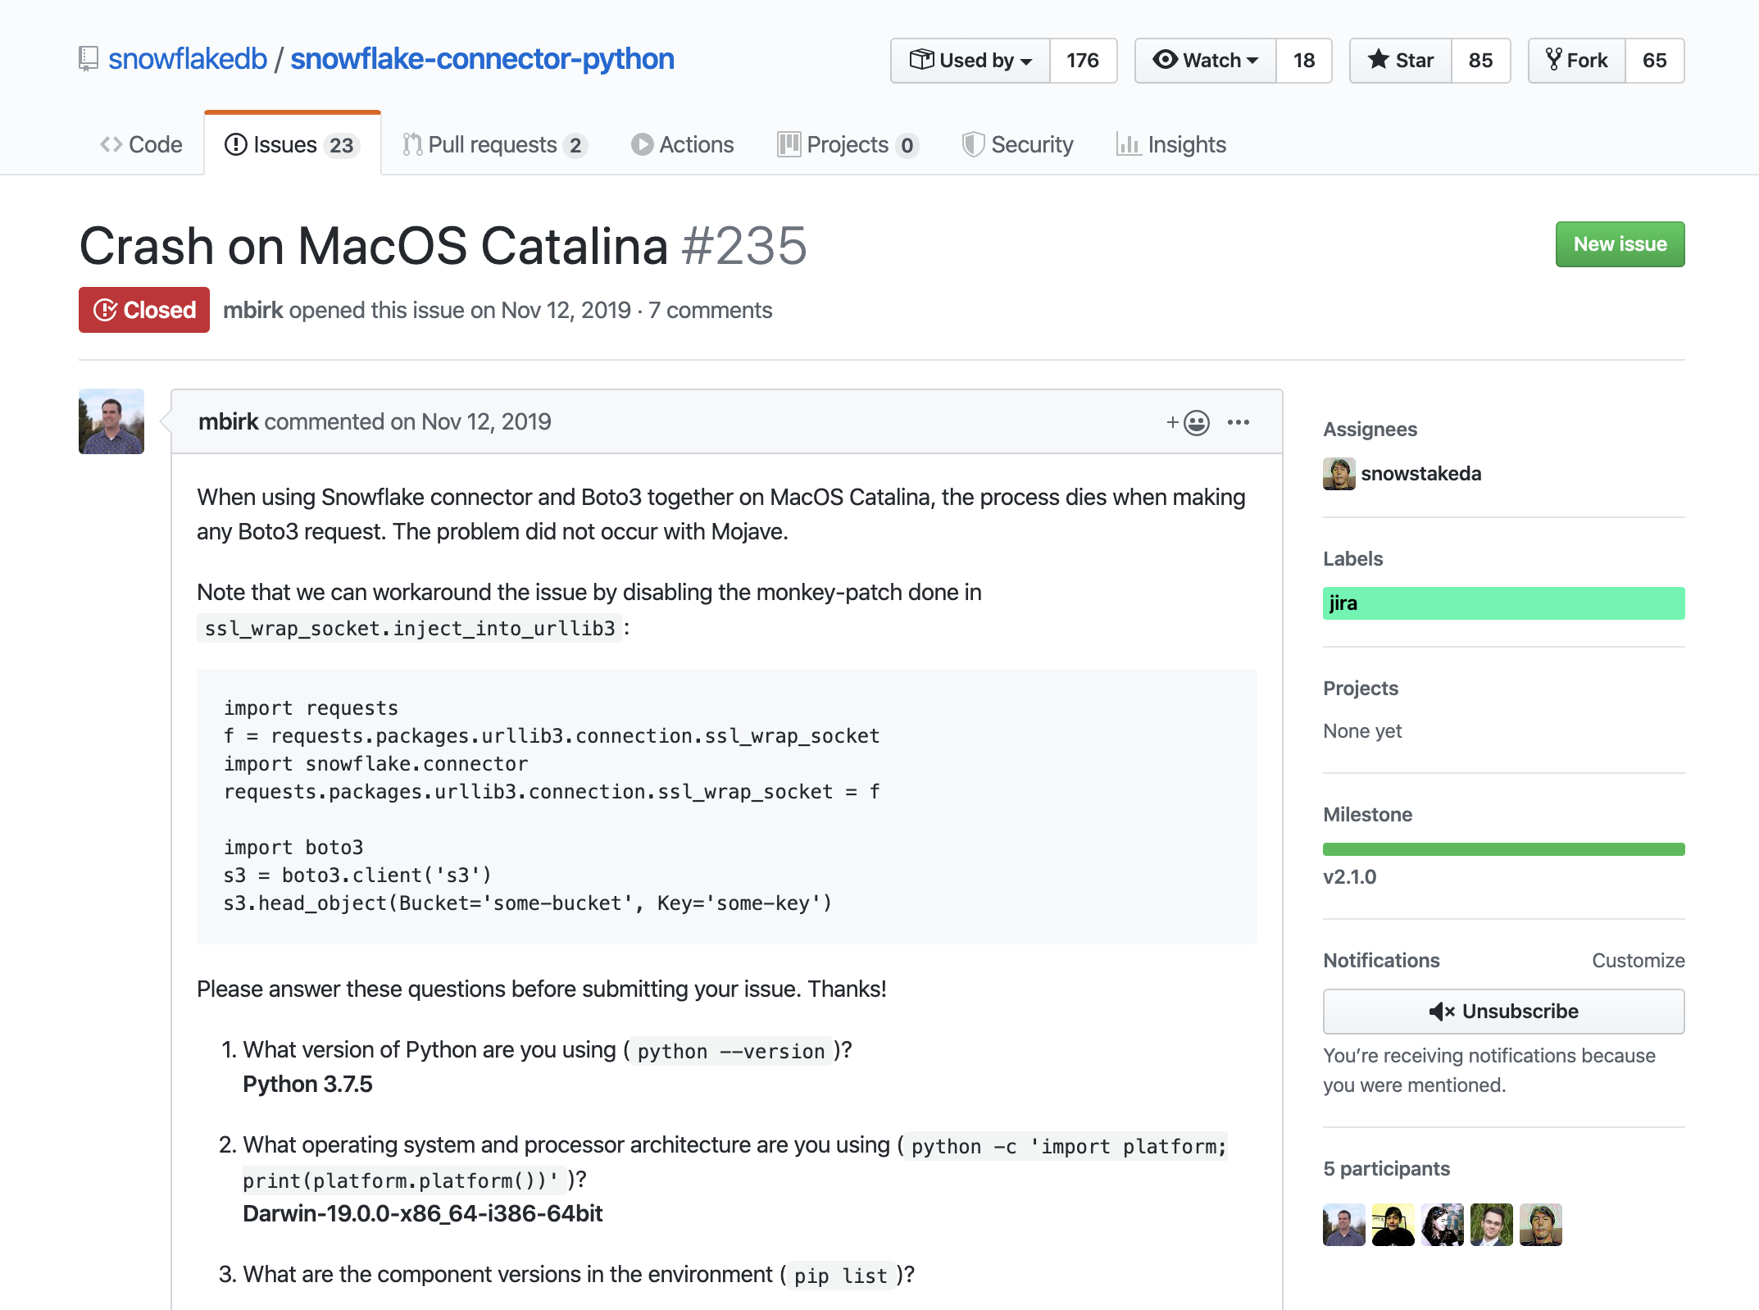Image resolution: width=1759 pixels, height=1310 pixels.
Task: Open the Security tab
Action: click(1017, 144)
